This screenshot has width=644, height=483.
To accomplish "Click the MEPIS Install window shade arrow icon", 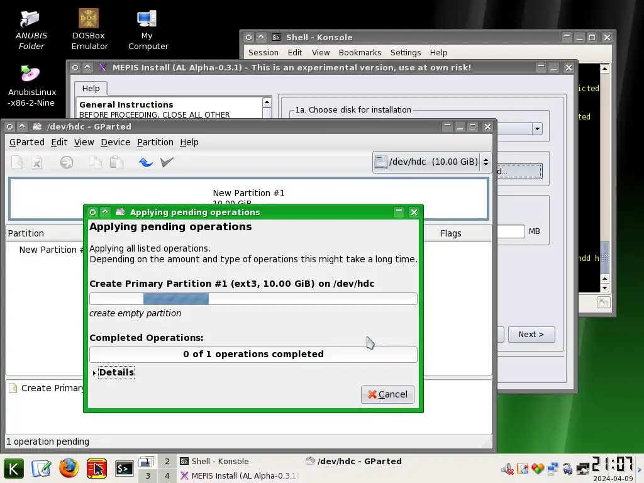I will (x=87, y=67).
